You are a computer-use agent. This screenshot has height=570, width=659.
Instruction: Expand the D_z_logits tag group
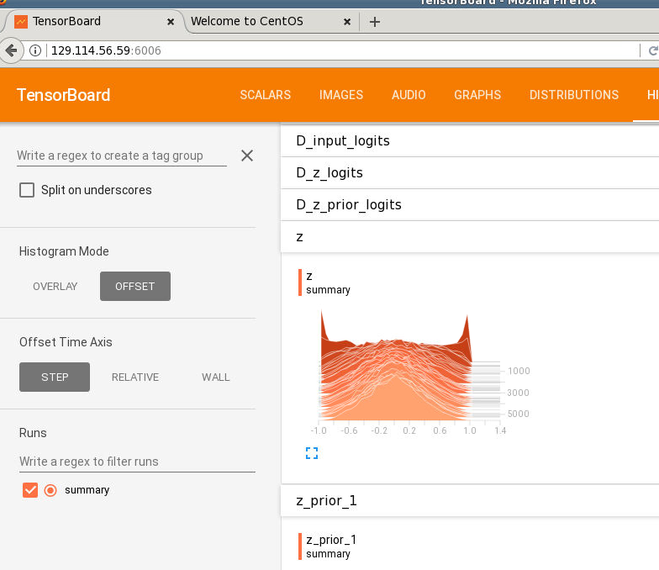[x=470, y=173]
